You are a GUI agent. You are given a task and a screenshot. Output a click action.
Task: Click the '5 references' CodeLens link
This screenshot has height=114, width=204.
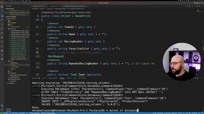click(x=47, y=12)
